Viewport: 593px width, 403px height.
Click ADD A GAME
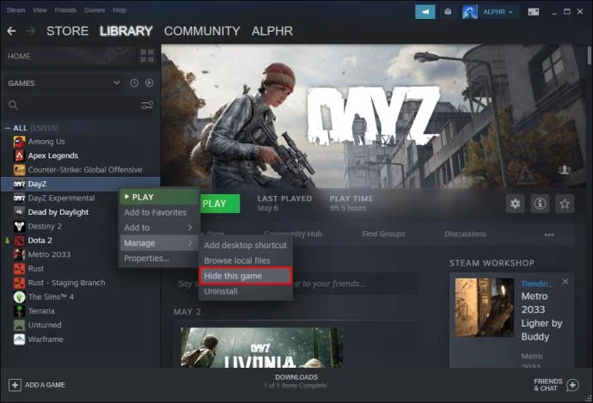37,385
